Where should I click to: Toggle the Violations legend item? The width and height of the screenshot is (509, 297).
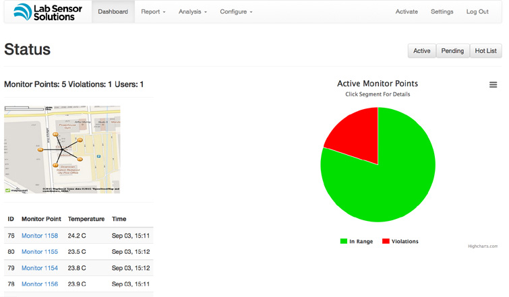pos(400,241)
